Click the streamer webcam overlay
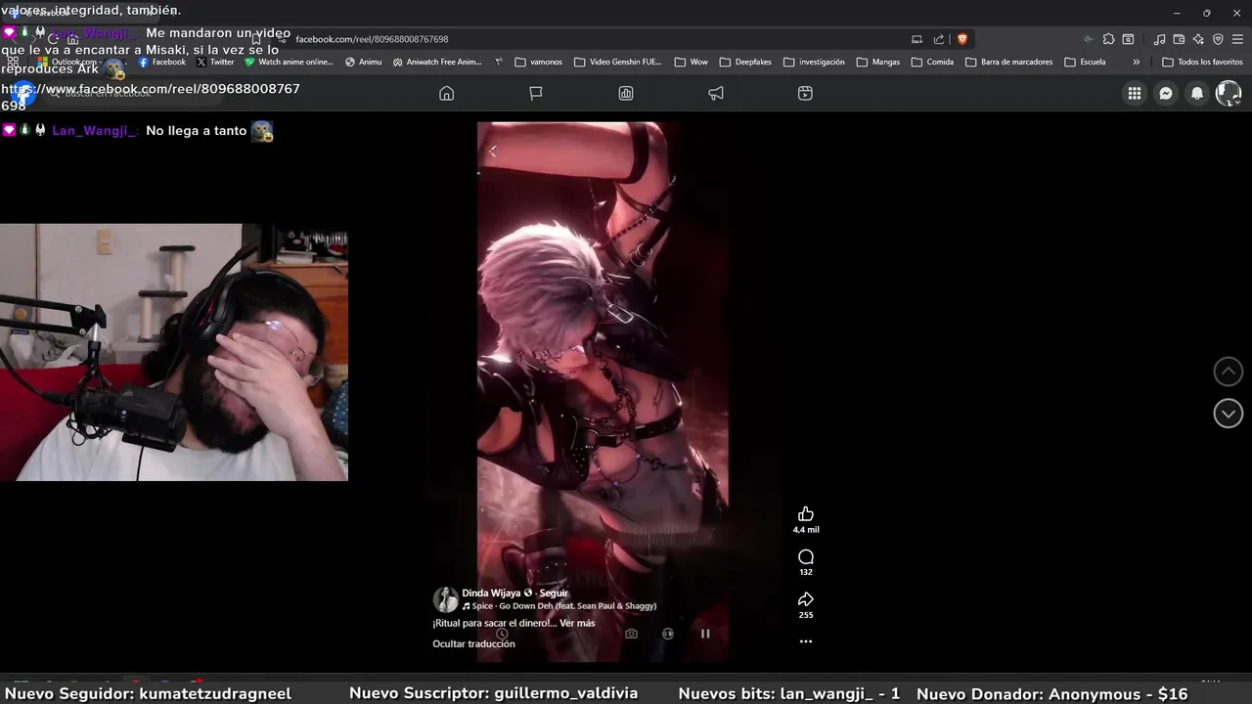This screenshot has width=1252, height=704. click(174, 352)
